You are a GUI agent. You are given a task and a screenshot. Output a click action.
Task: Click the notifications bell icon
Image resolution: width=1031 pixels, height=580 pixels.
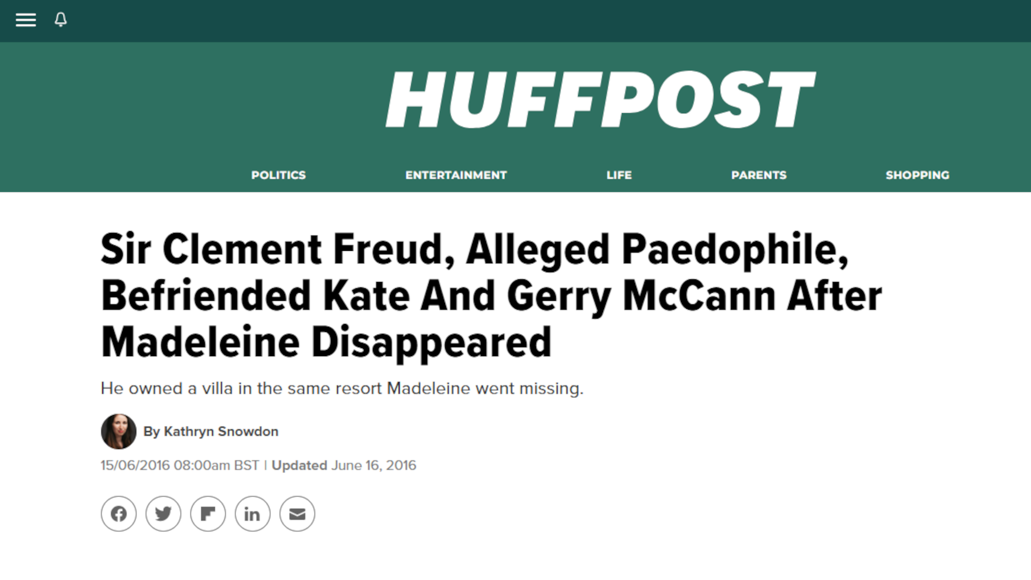tap(60, 20)
